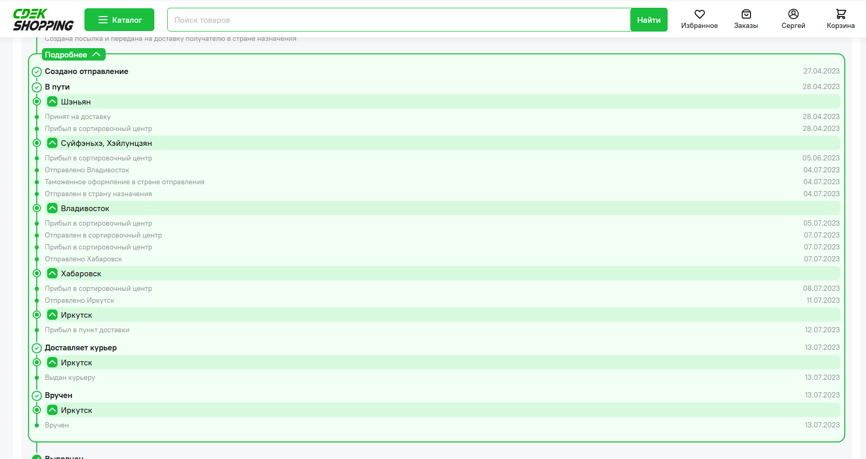
Task: Collapse the Иркутск group under Доставляет курьер
Action: coord(52,362)
